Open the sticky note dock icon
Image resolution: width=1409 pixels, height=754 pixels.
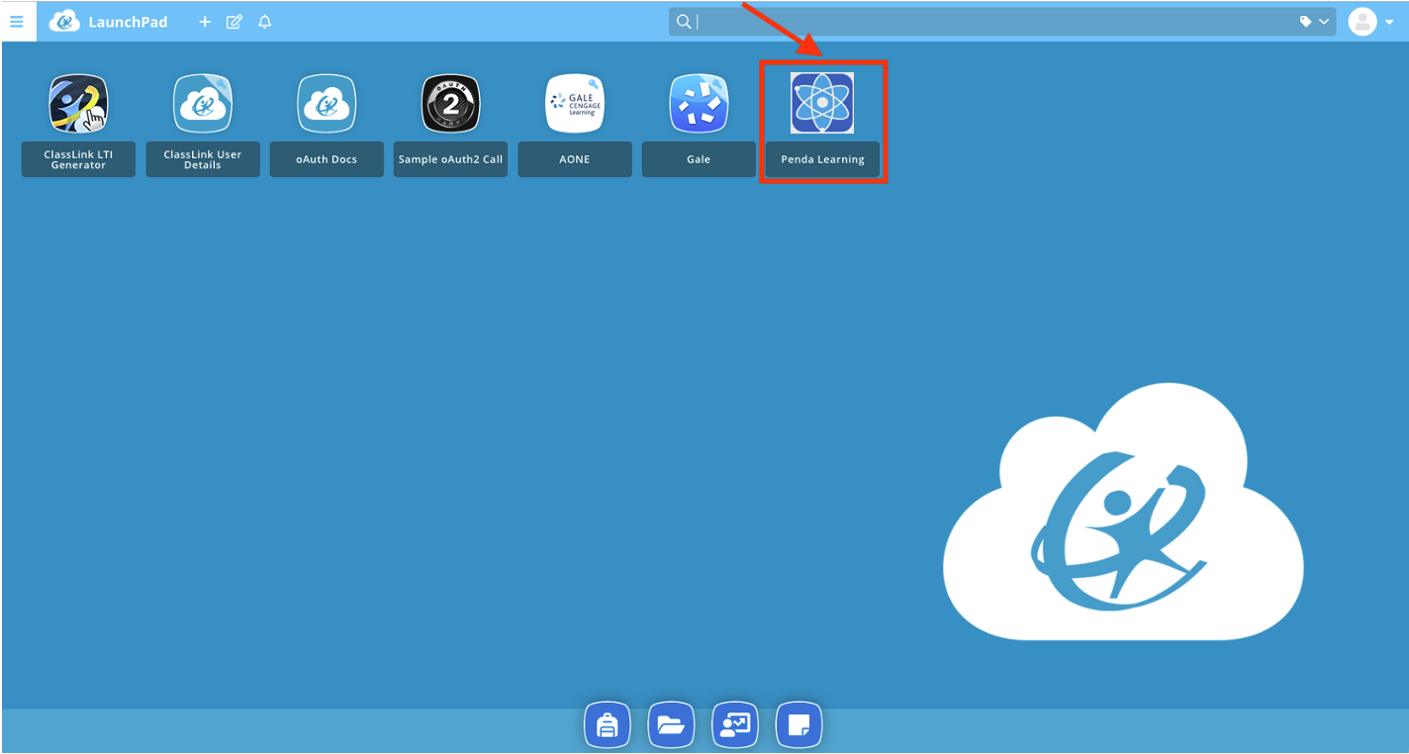click(799, 725)
